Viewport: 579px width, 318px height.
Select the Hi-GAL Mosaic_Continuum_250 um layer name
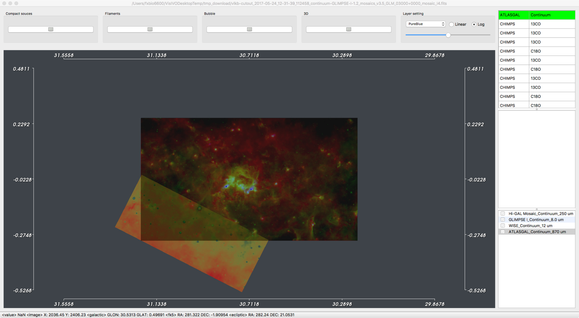541,214
